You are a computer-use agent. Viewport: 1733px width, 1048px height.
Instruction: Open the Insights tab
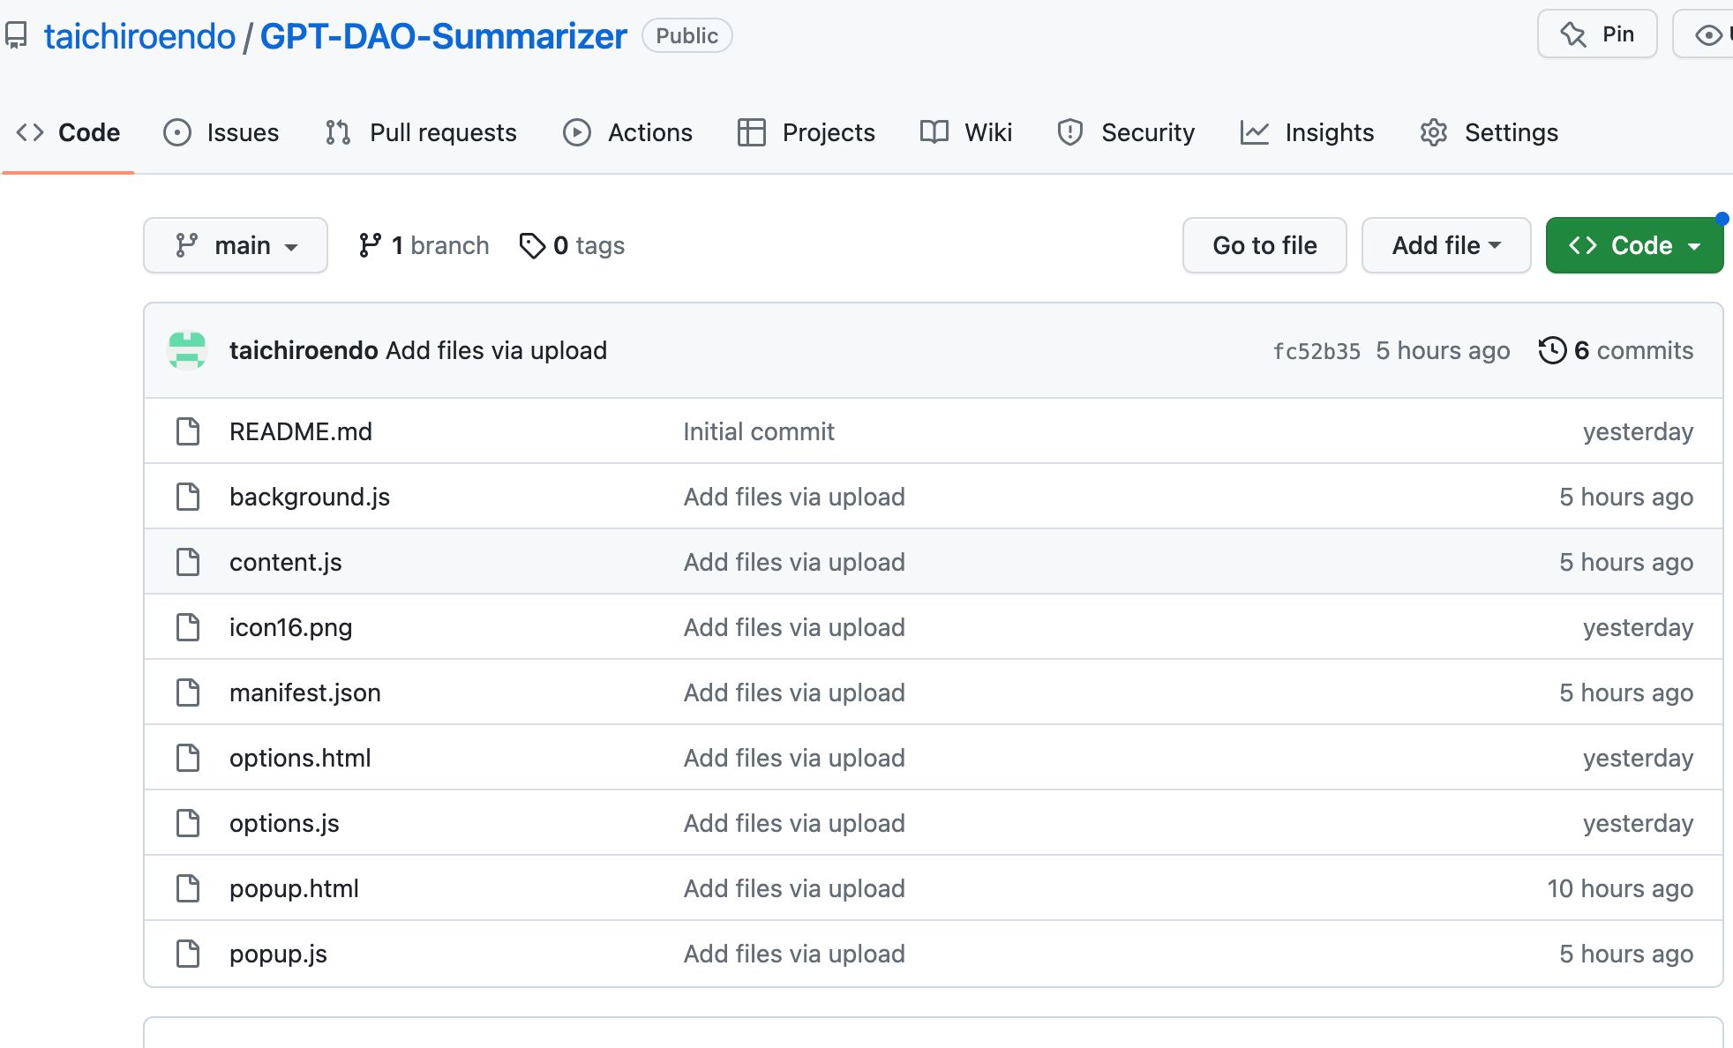coord(1307,132)
